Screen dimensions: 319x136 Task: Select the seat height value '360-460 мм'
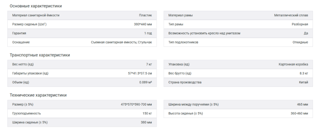point(299,113)
